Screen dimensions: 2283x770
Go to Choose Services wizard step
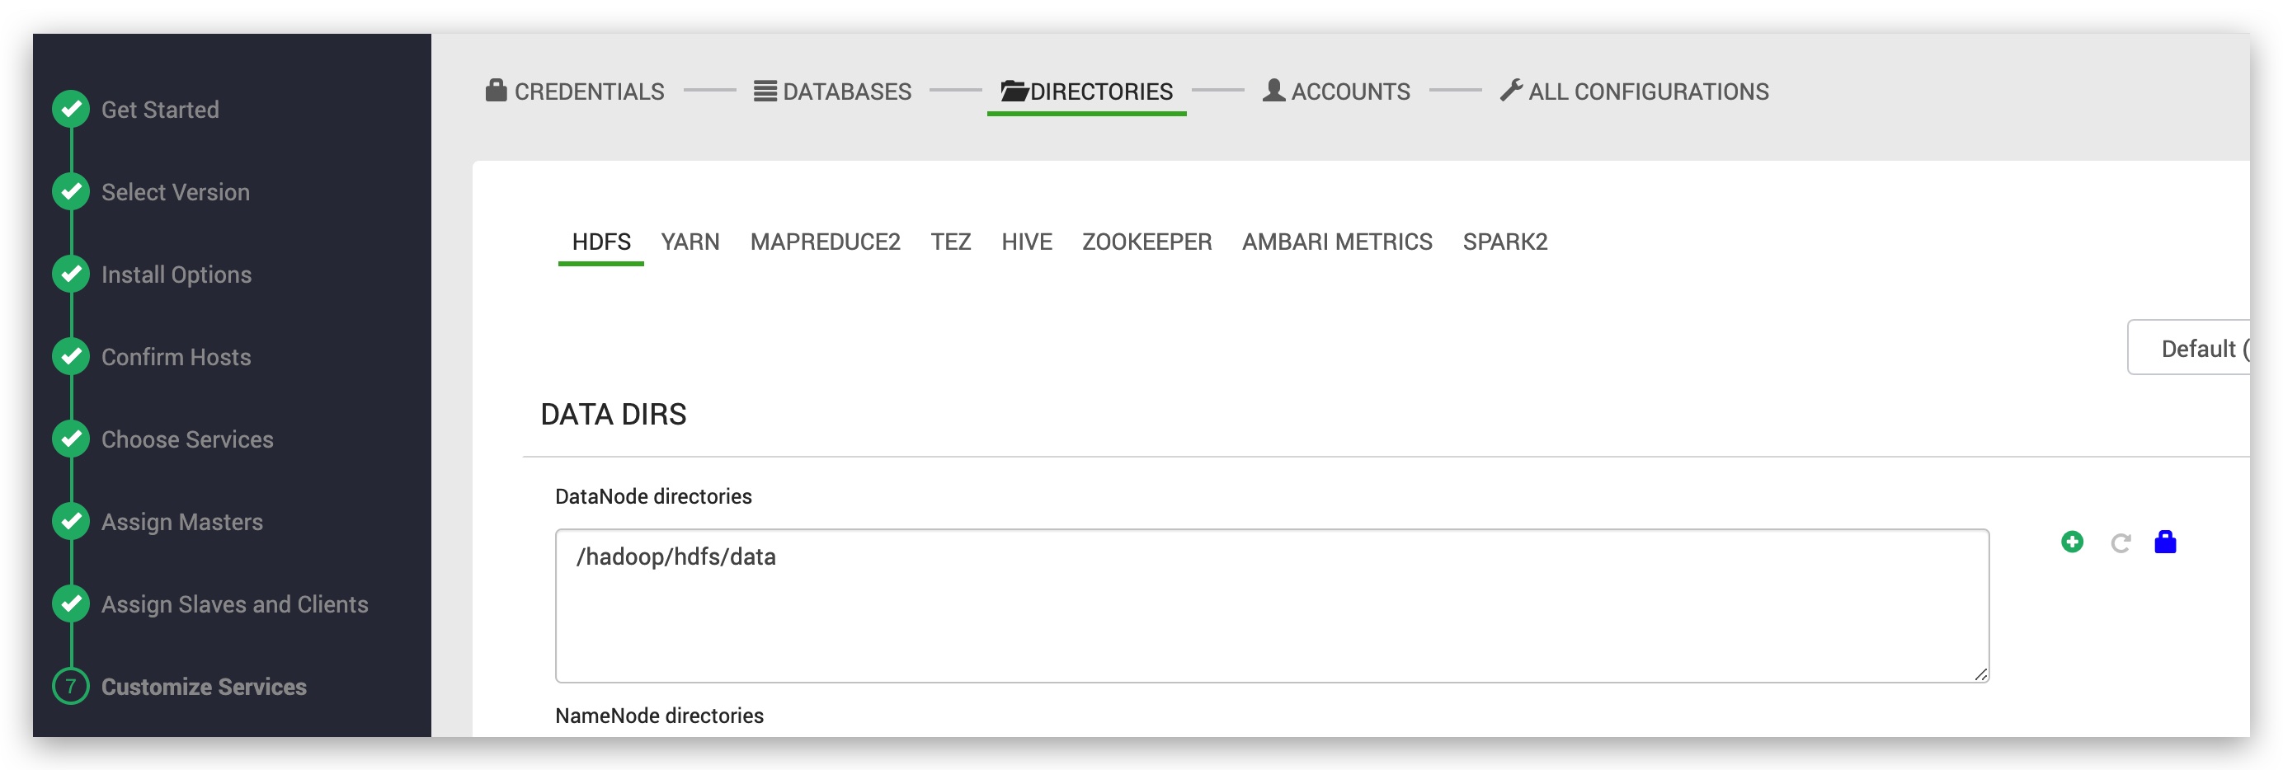click(187, 439)
